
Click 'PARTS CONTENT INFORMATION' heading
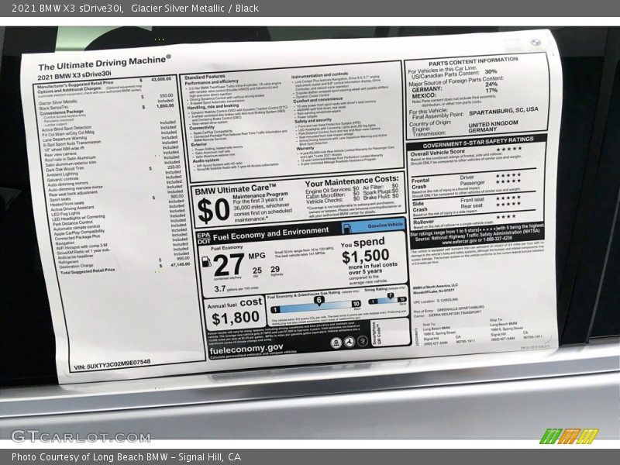473,61
